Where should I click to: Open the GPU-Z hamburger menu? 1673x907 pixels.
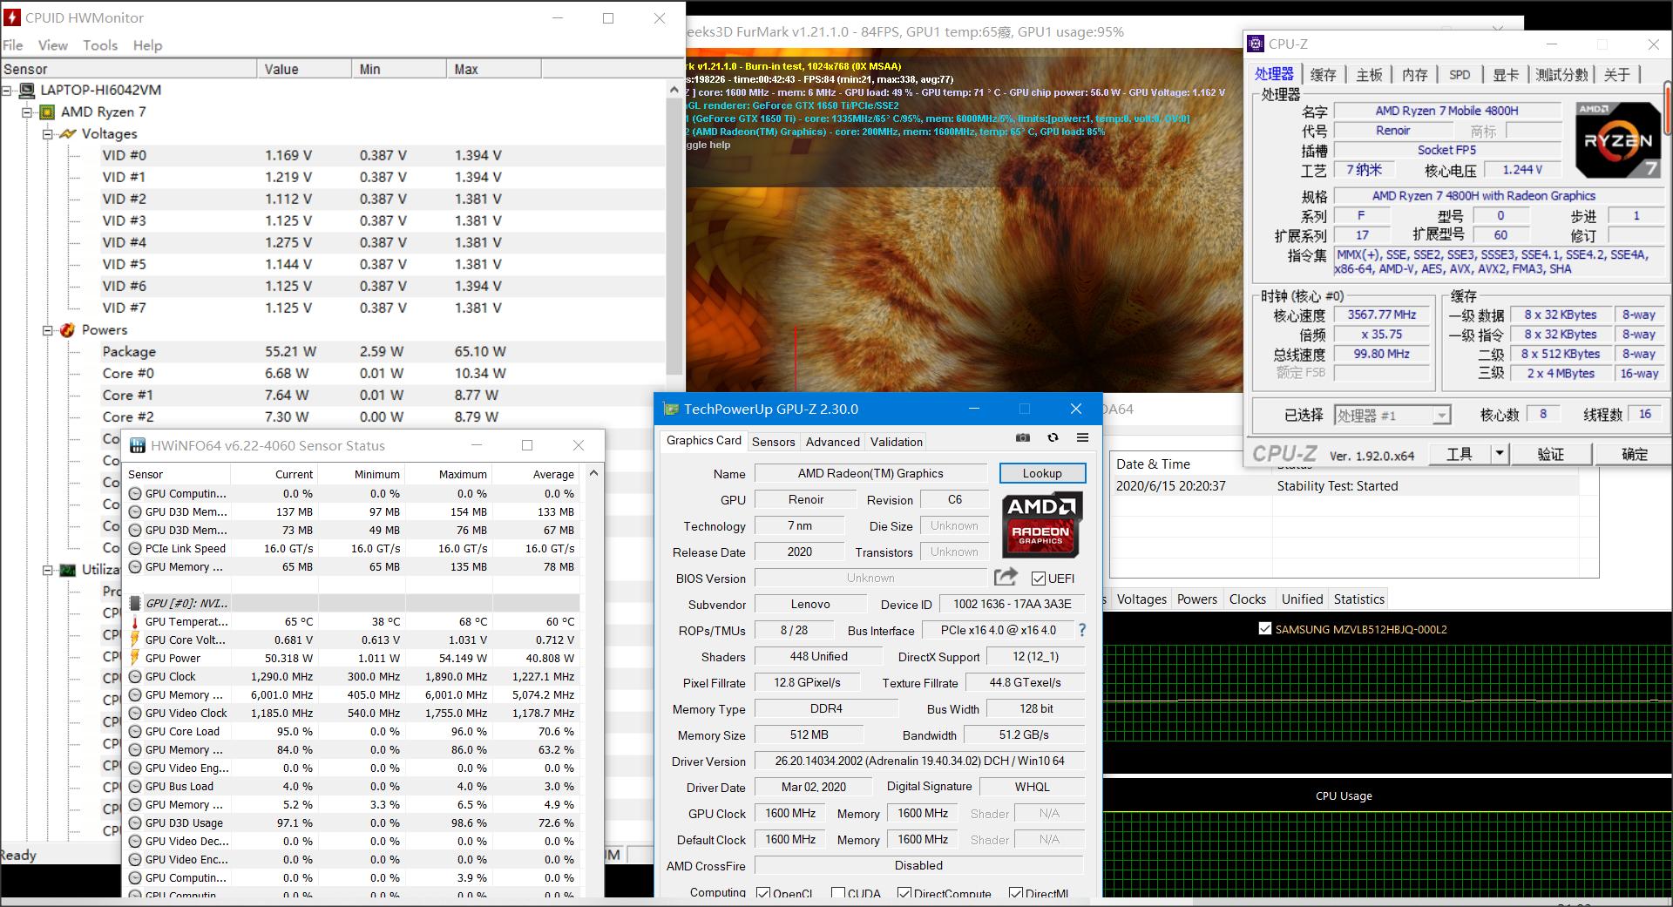point(1082,437)
